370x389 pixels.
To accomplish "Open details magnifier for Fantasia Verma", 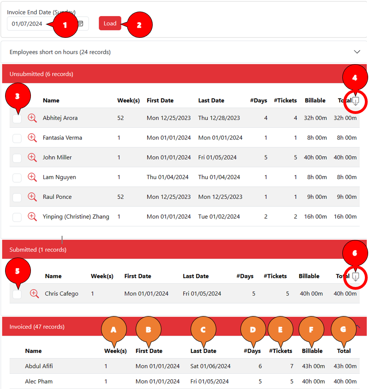I will (x=32, y=138).
